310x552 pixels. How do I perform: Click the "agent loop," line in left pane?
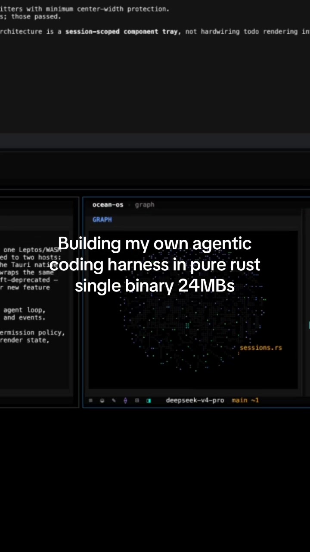25,310
